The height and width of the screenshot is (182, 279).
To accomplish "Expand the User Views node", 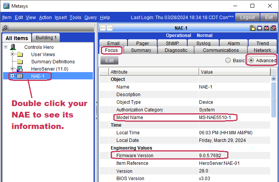I will (12, 54).
